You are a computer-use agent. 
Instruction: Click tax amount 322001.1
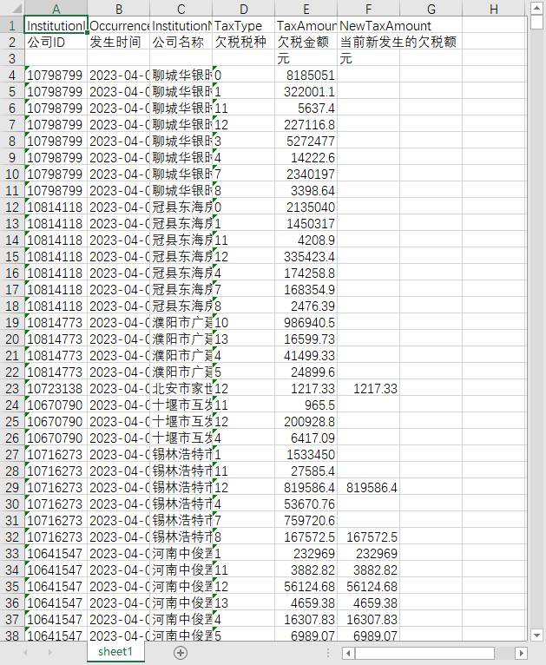pyautogui.click(x=306, y=92)
